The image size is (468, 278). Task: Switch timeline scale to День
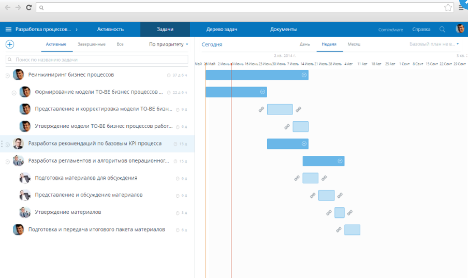(x=304, y=44)
